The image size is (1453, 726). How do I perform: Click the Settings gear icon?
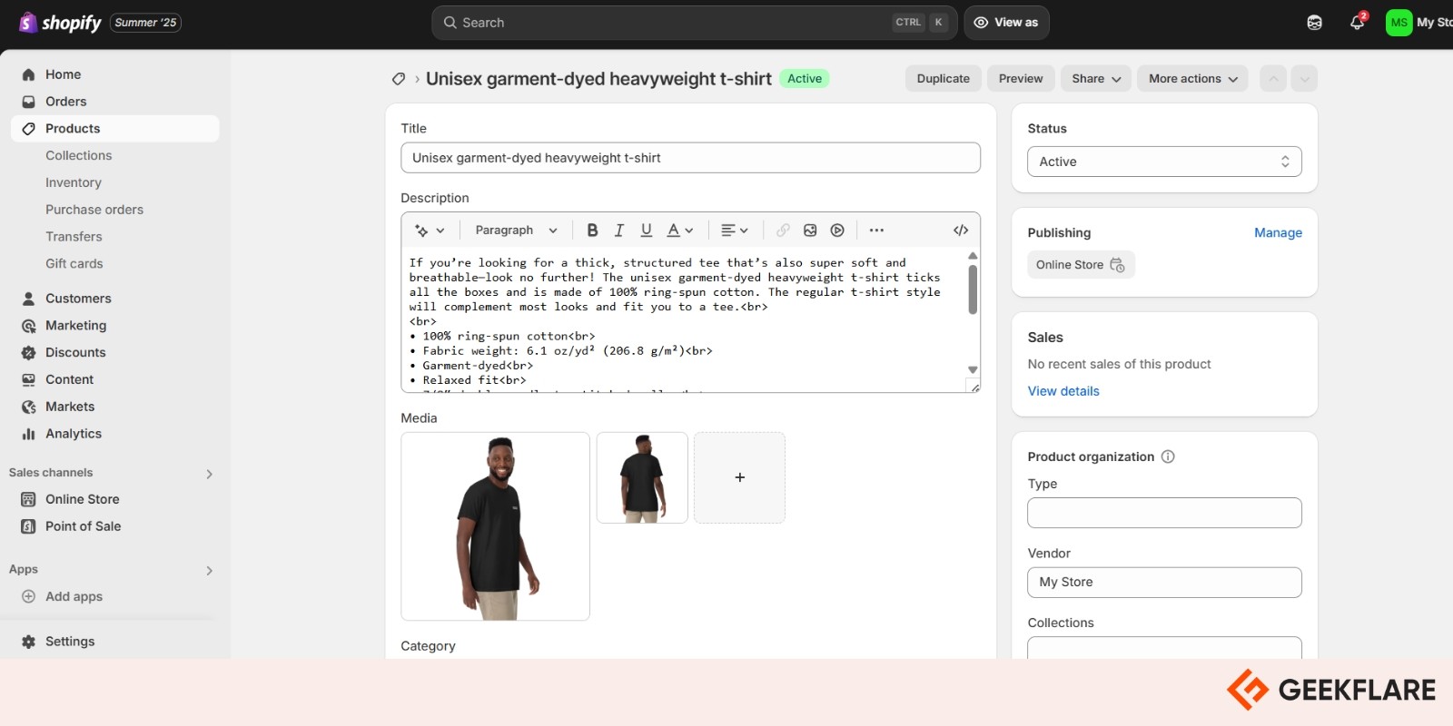[x=28, y=642]
